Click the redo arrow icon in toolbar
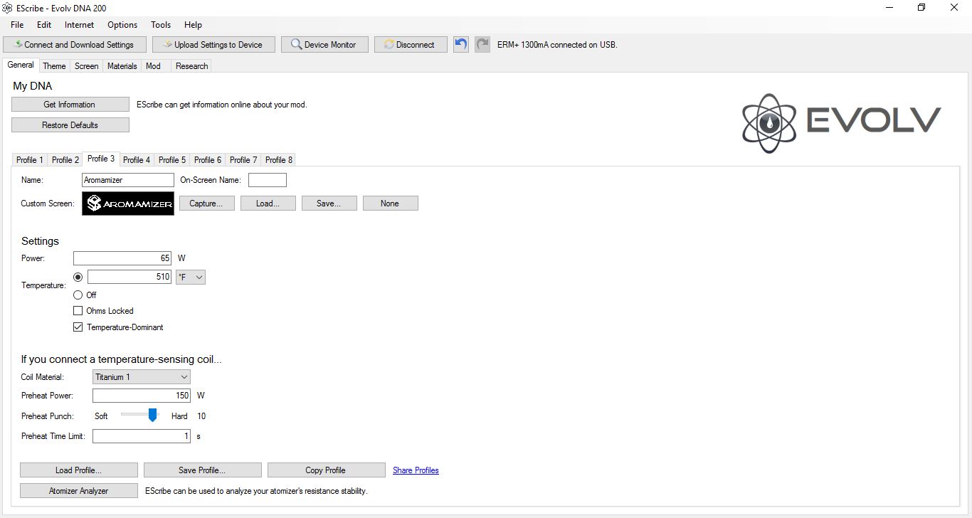The image size is (972, 518). pos(482,44)
